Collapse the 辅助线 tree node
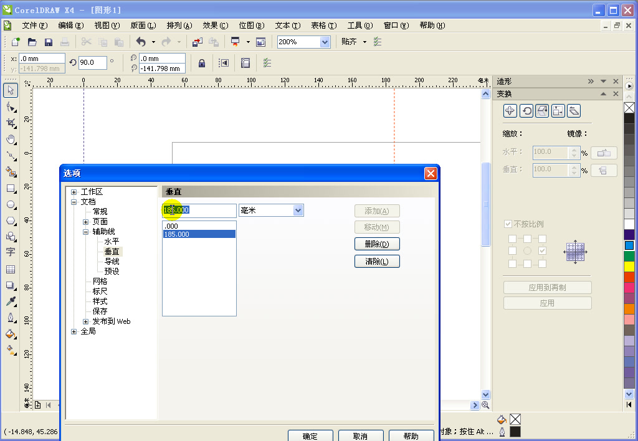638x441 pixels. pyautogui.click(x=85, y=232)
